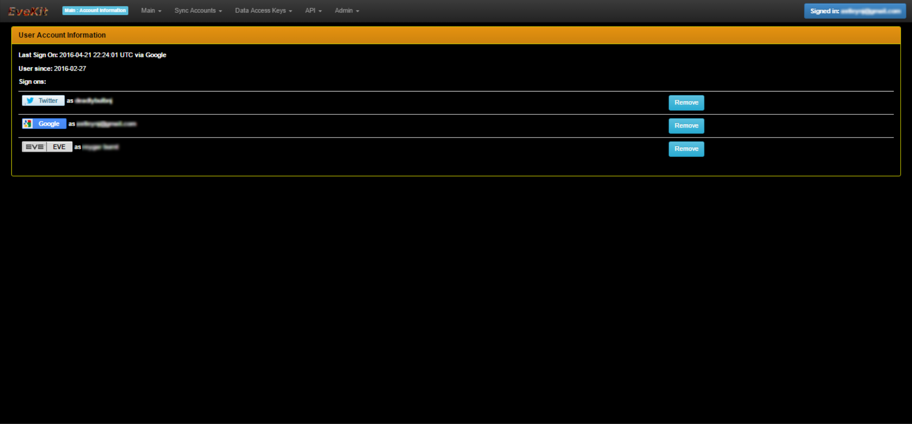Click the EVE logo icon
This screenshot has height=424, width=912.
click(34, 147)
